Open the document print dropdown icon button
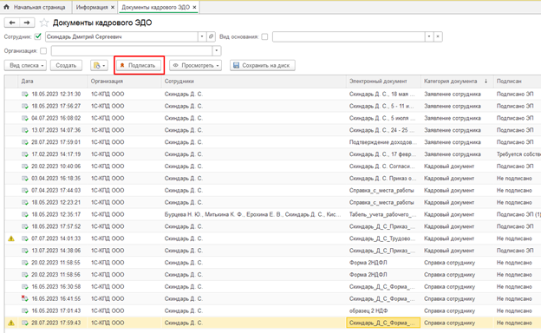The width and height of the screenshot is (541, 333). [100, 65]
